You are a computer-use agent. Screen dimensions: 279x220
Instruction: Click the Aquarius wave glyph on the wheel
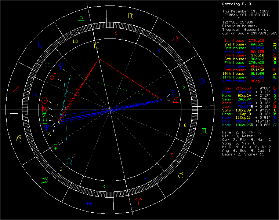[x=44, y=180]
